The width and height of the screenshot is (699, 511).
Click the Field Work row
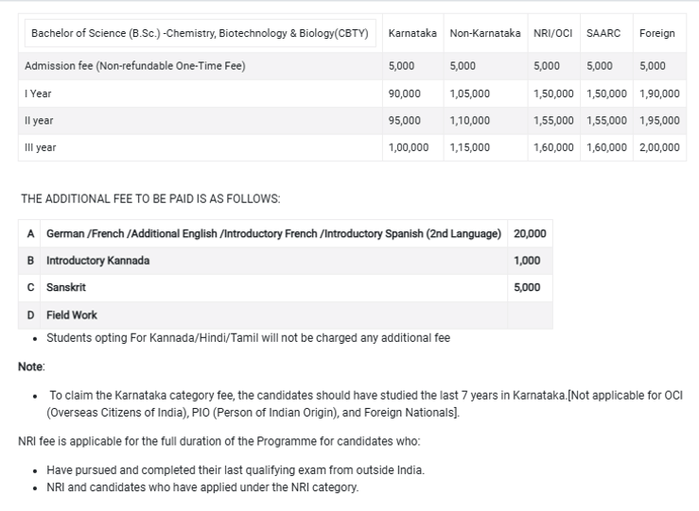point(72,315)
